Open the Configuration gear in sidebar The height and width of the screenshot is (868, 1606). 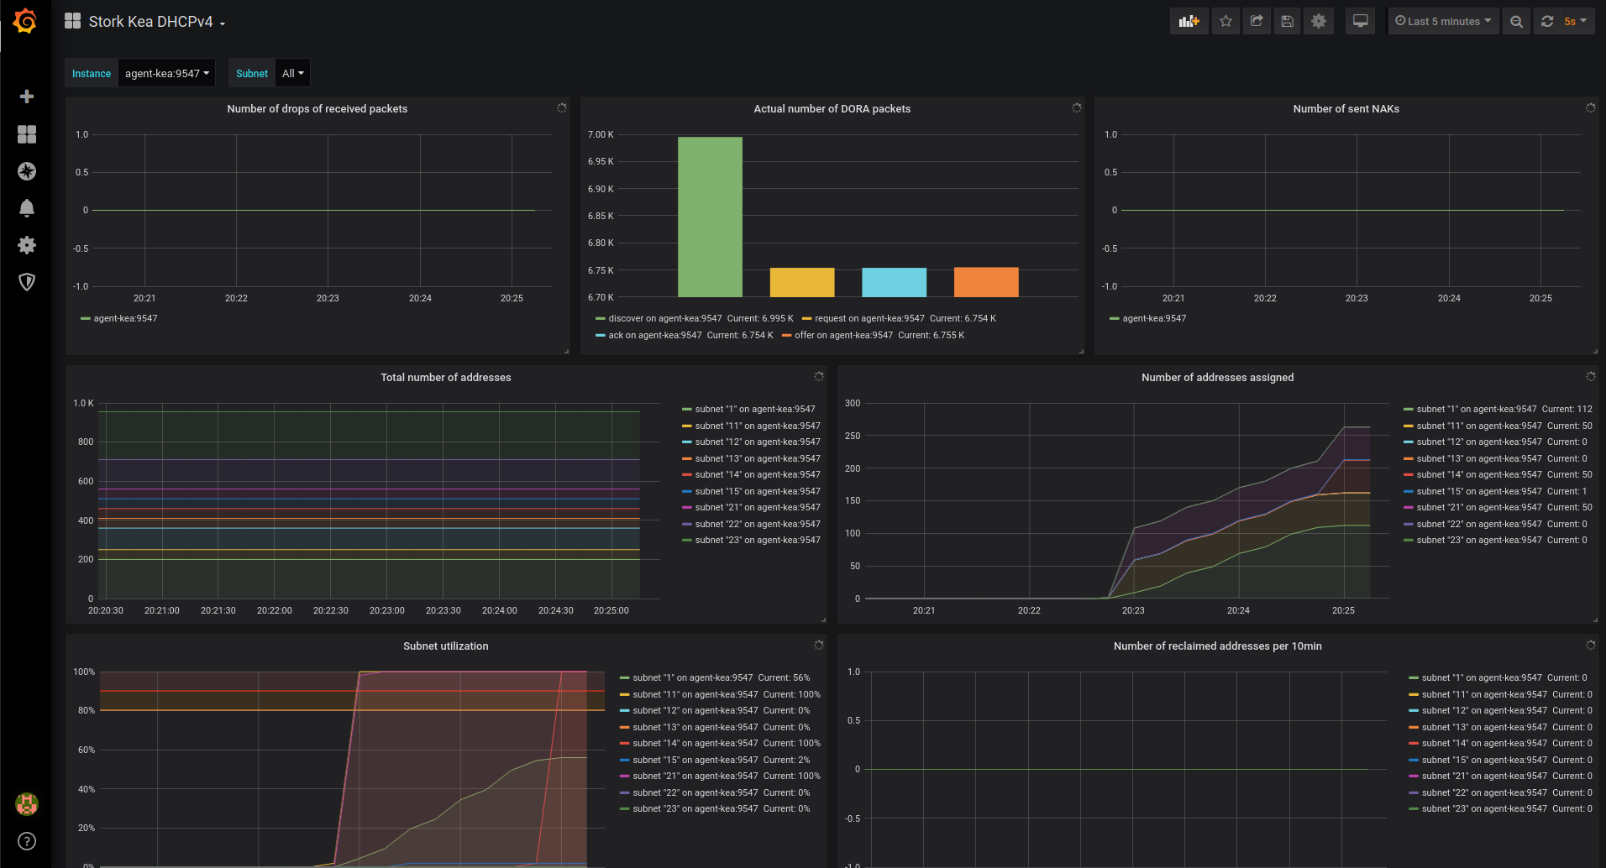point(27,245)
